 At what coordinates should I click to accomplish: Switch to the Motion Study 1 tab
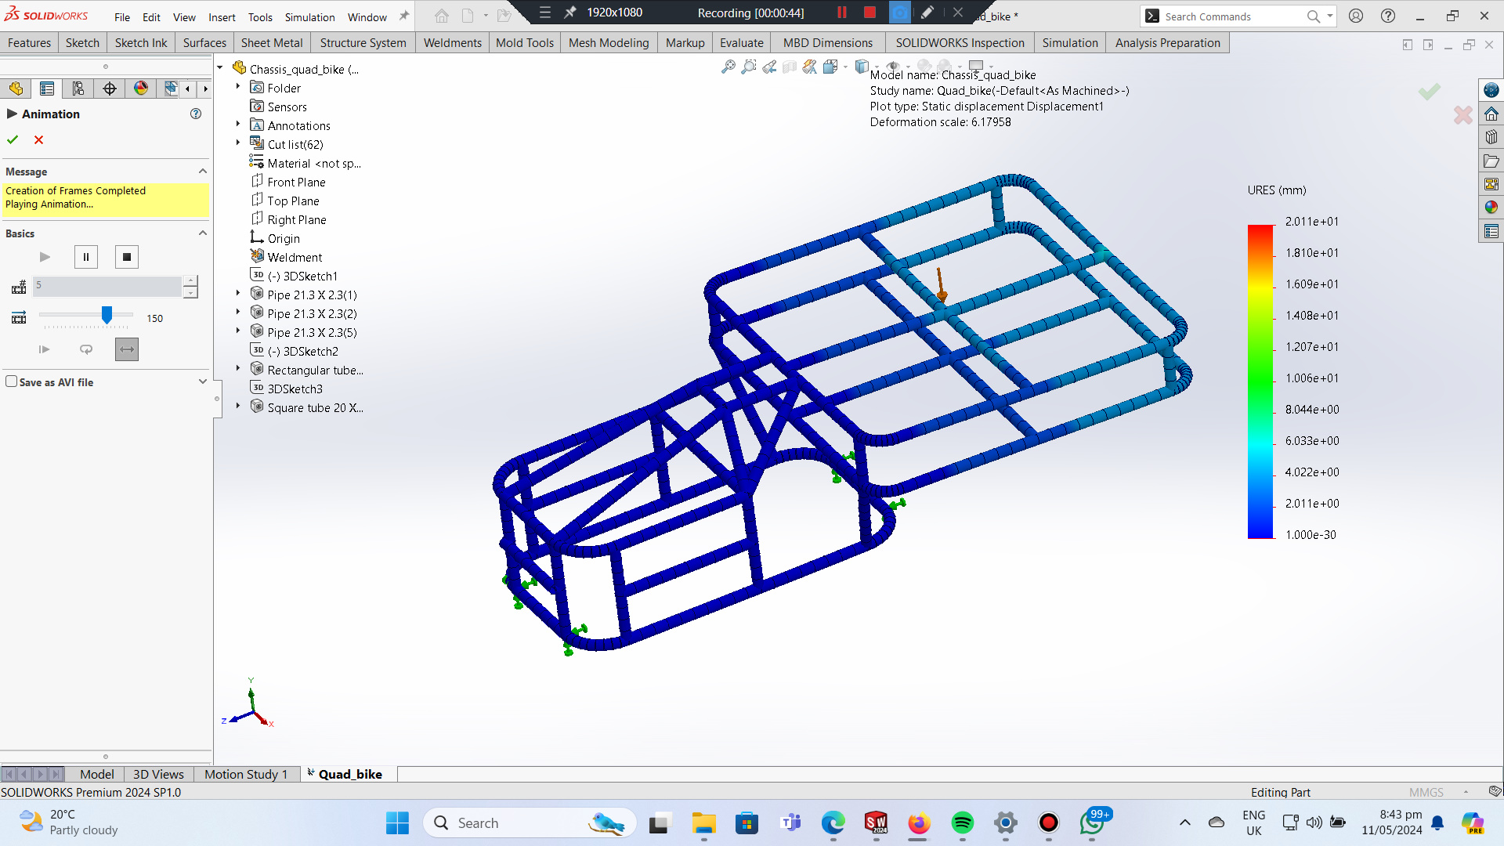[x=245, y=774]
